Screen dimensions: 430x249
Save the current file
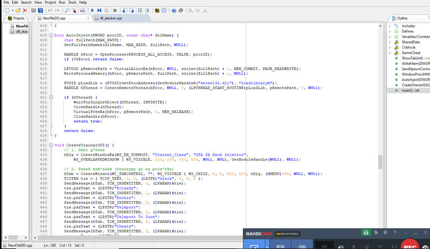(x=33, y=10)
